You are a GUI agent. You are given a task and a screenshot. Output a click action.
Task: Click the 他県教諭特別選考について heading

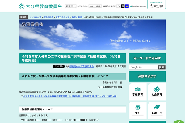[72, 109]
